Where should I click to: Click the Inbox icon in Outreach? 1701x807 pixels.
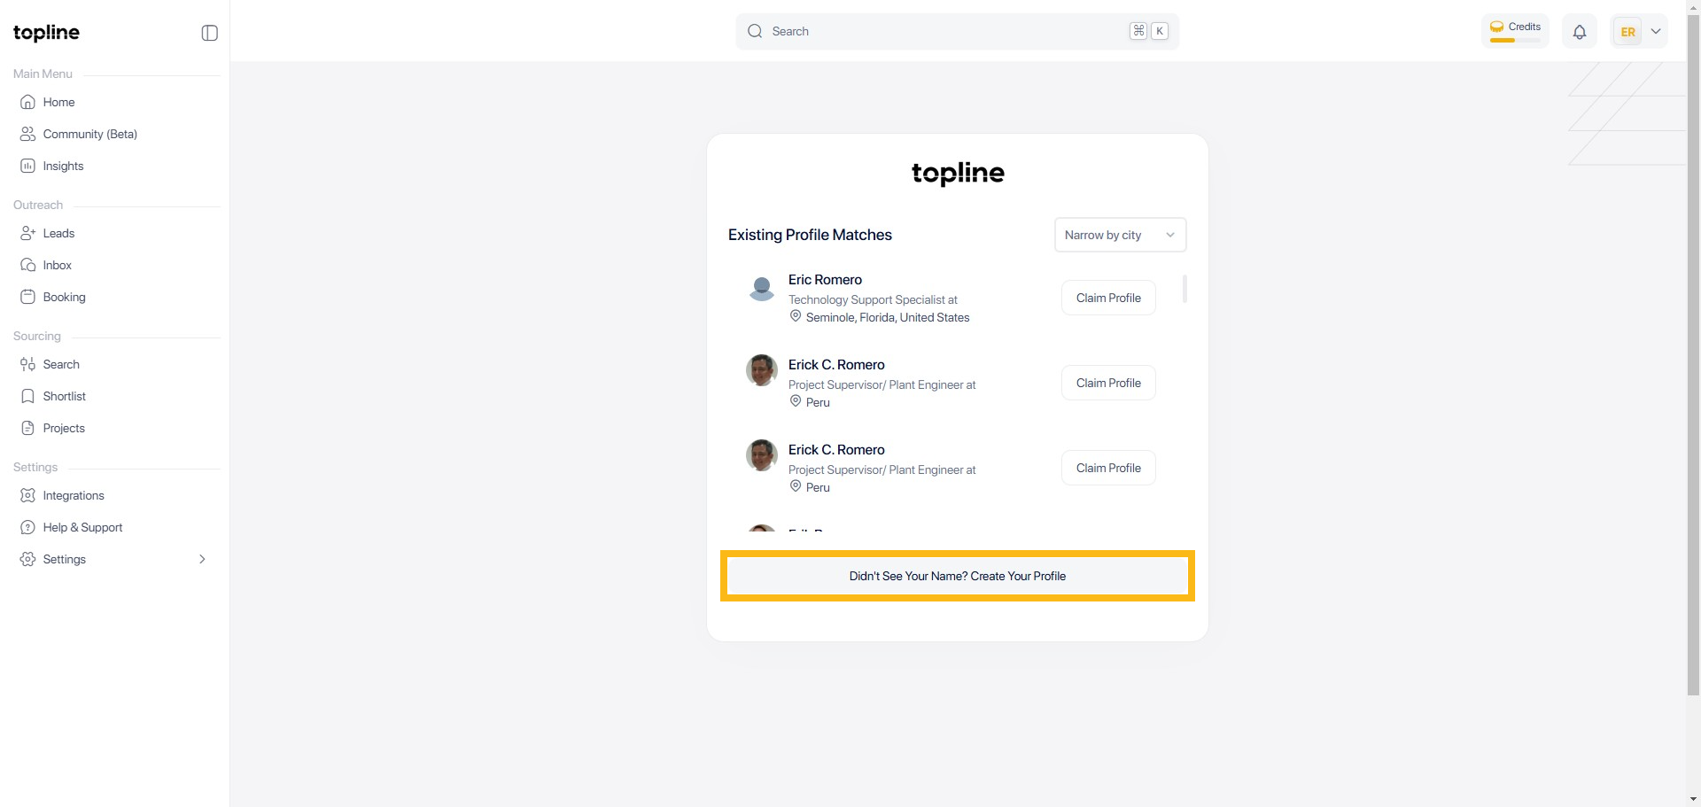tap(28, 265)
